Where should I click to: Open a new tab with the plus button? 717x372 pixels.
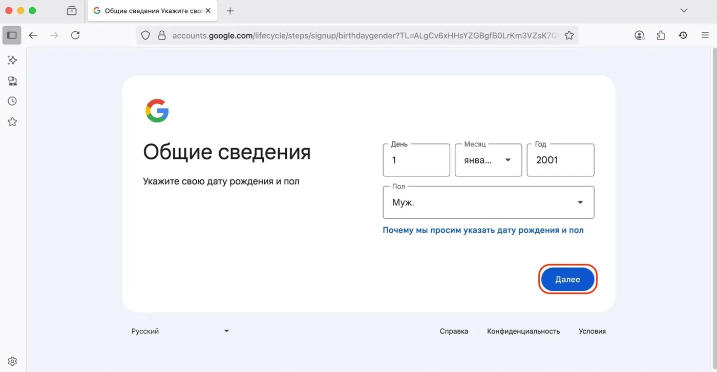230,11
